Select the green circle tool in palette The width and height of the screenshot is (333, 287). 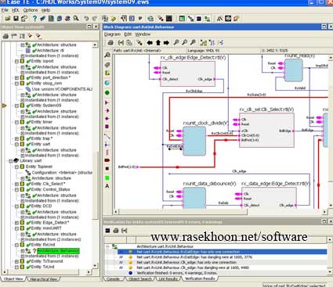pyautogui.click(x=107, y=93)
